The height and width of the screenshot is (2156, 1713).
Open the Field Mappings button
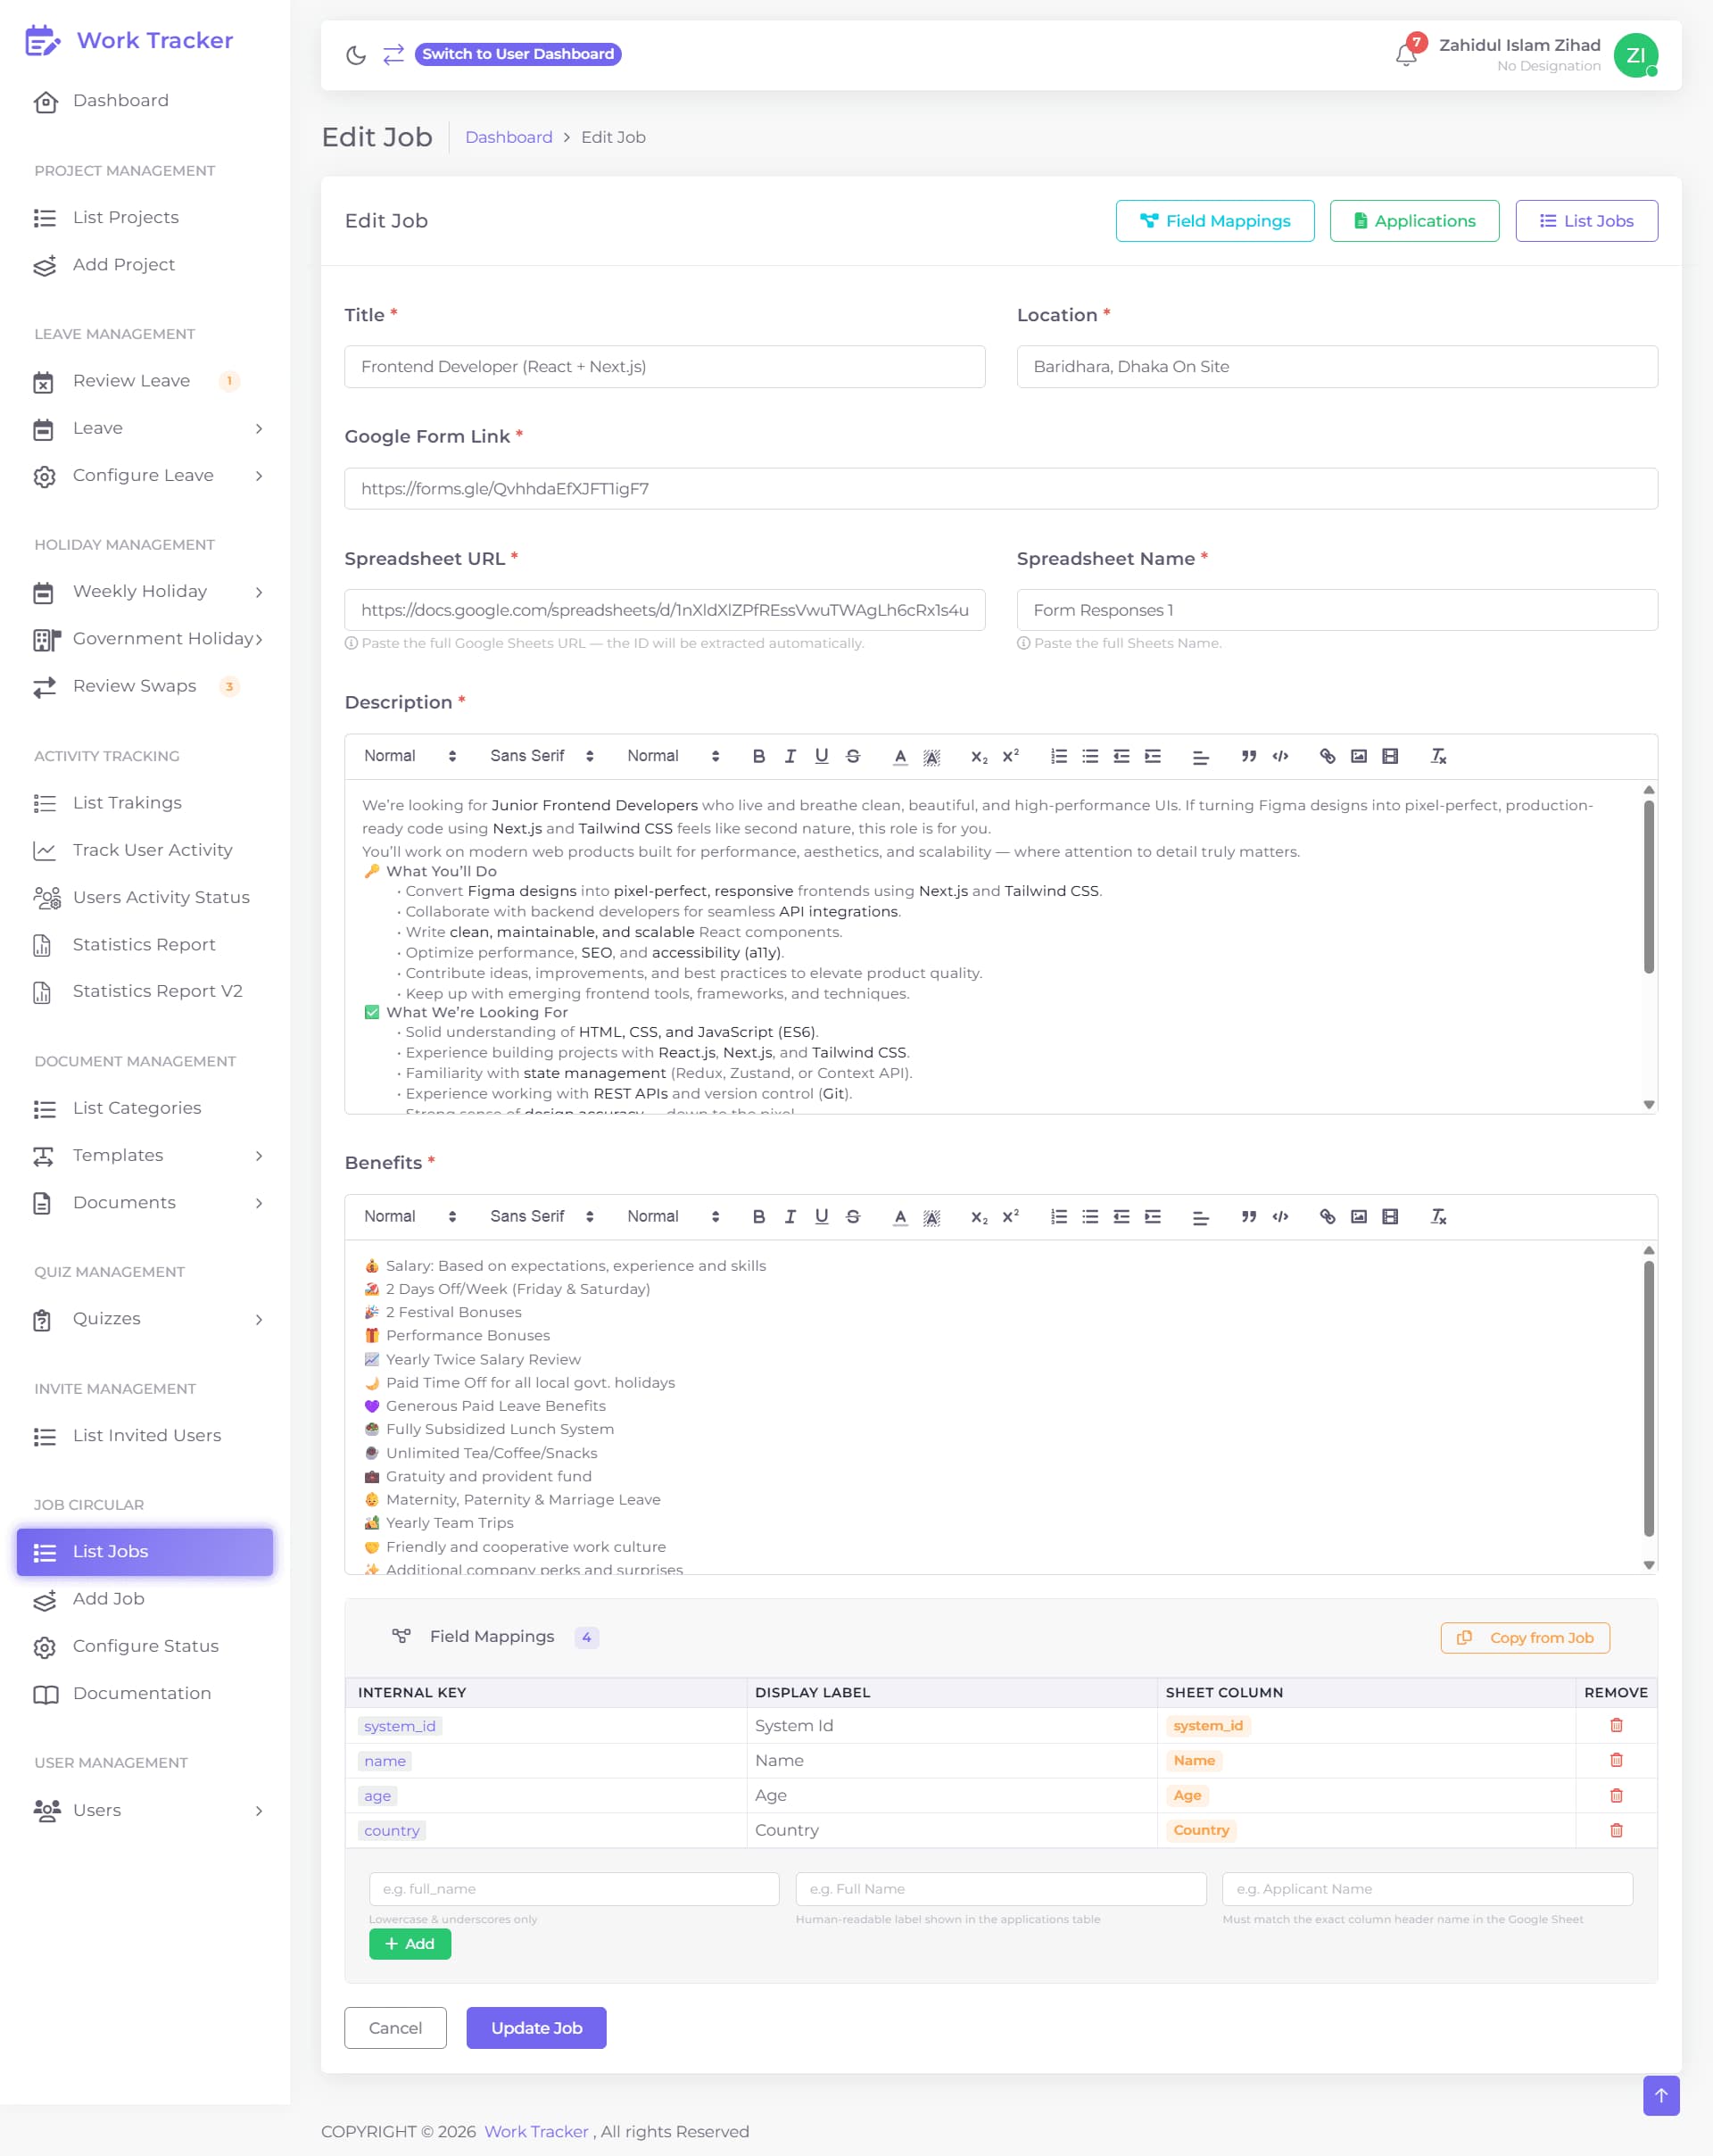click(x=1214, y=221)
